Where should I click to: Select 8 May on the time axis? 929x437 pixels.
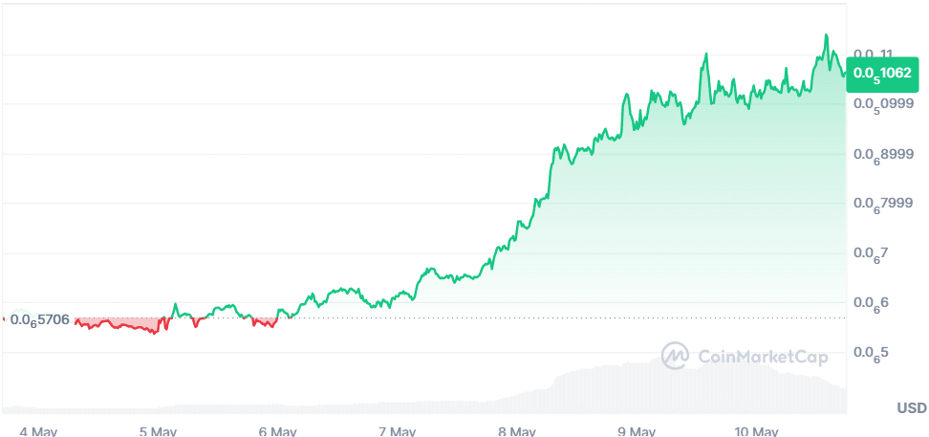click(x=516, y=430)
